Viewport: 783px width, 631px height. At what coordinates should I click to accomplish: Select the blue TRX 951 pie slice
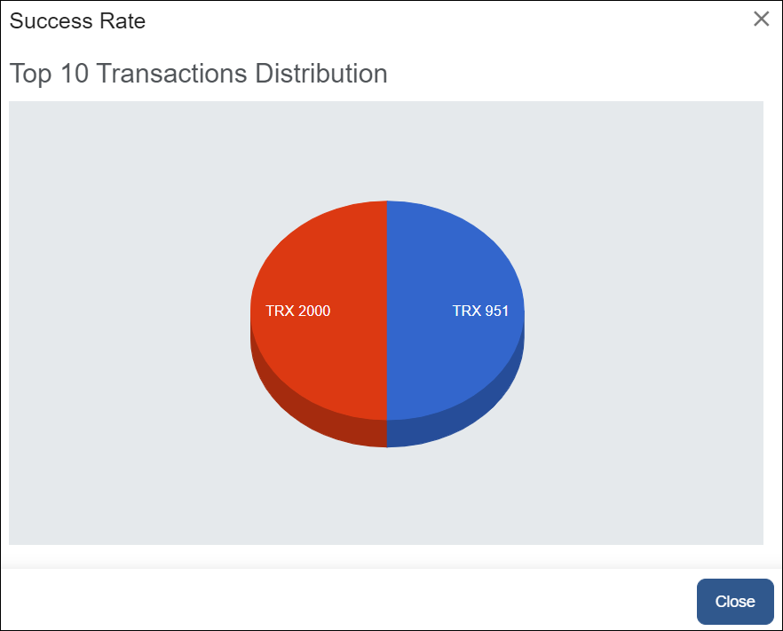point(453,257)
